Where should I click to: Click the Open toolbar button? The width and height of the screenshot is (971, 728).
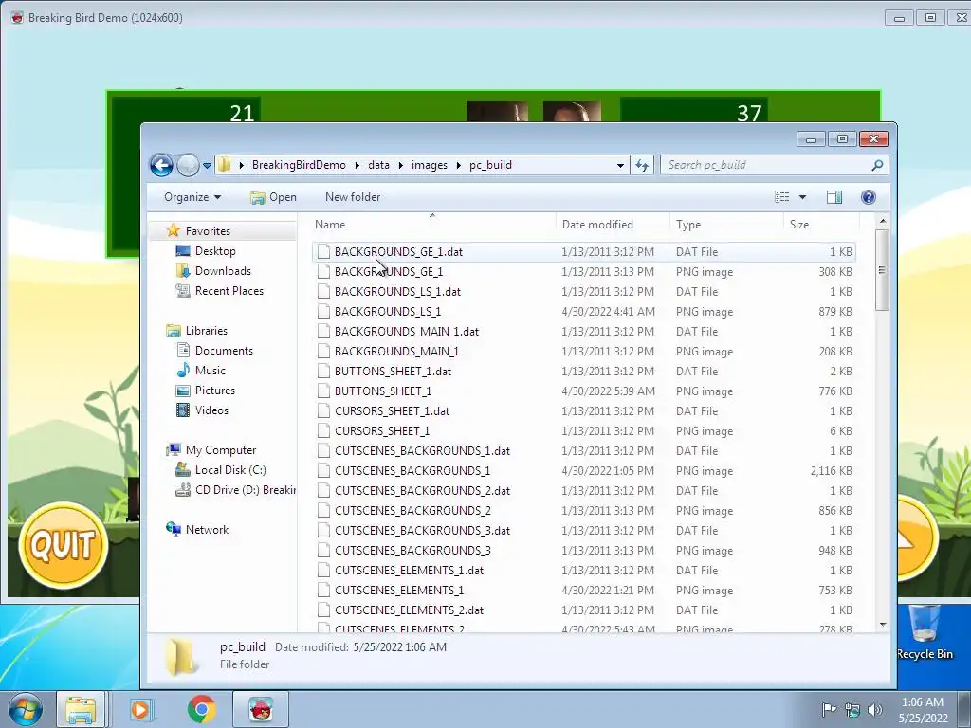[273, 197]
